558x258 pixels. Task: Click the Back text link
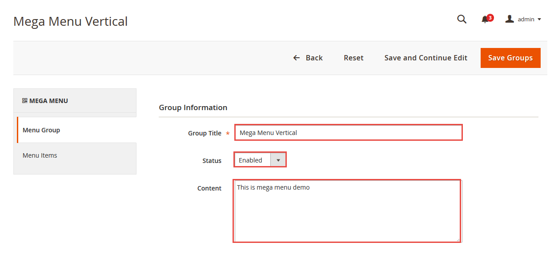pos(314,58)
